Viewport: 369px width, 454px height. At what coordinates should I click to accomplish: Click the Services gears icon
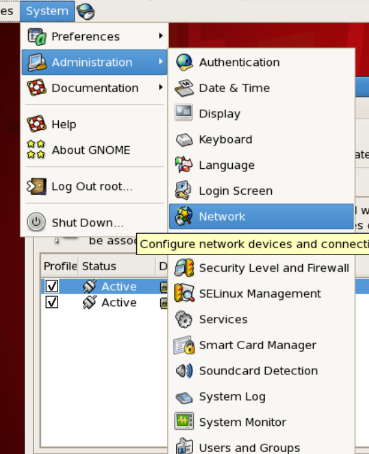184,319
